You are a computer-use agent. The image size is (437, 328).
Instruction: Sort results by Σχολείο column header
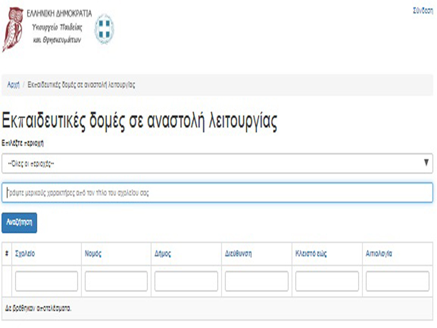[x=25, y=254]
